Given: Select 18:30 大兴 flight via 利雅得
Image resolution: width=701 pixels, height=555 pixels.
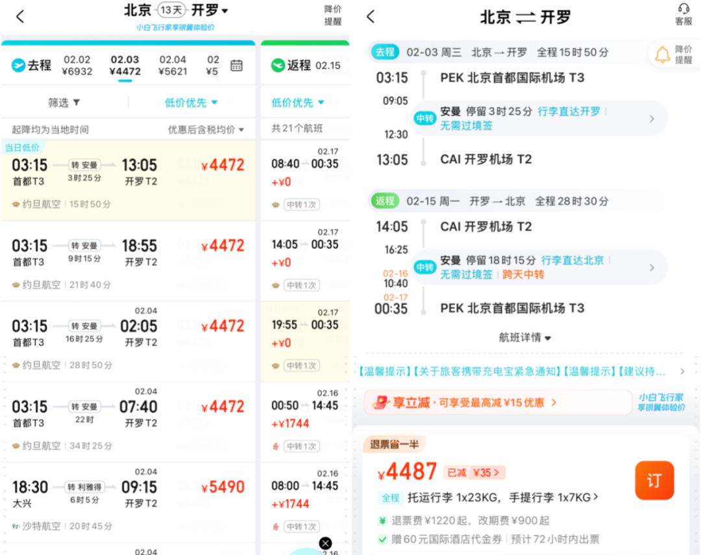Looking at the screenshot, I should pos(129,502).
